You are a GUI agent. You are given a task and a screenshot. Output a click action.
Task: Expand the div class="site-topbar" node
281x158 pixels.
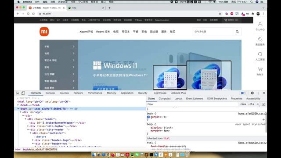point(28,126)
